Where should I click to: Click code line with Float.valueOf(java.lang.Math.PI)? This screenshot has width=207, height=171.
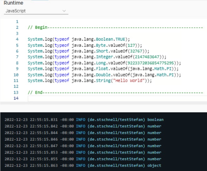pos(103,69)
